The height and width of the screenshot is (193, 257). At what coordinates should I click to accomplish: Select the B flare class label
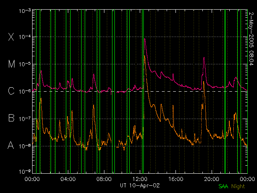(11, 118)
